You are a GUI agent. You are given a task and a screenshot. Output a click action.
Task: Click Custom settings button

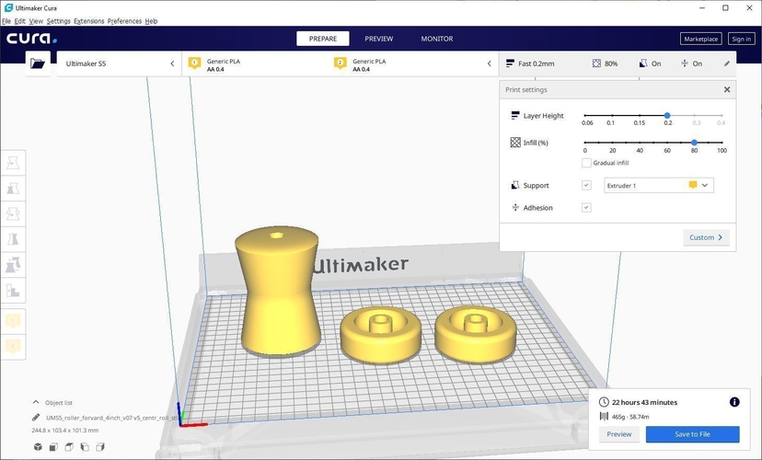coord(706,237)
